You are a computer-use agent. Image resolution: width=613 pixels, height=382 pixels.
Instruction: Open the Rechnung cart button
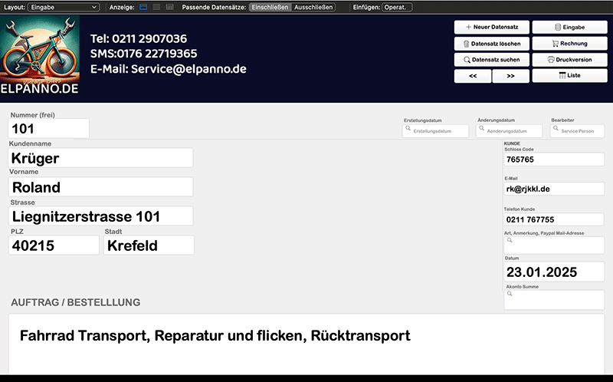[x=569, y=44]
